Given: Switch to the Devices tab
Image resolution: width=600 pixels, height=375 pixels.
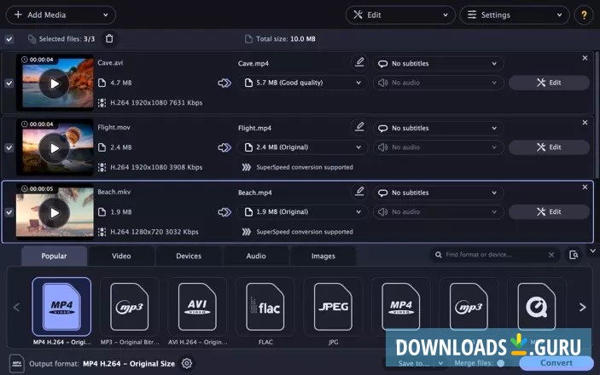Looking at the screenshot, I should (x=189, y=256).
